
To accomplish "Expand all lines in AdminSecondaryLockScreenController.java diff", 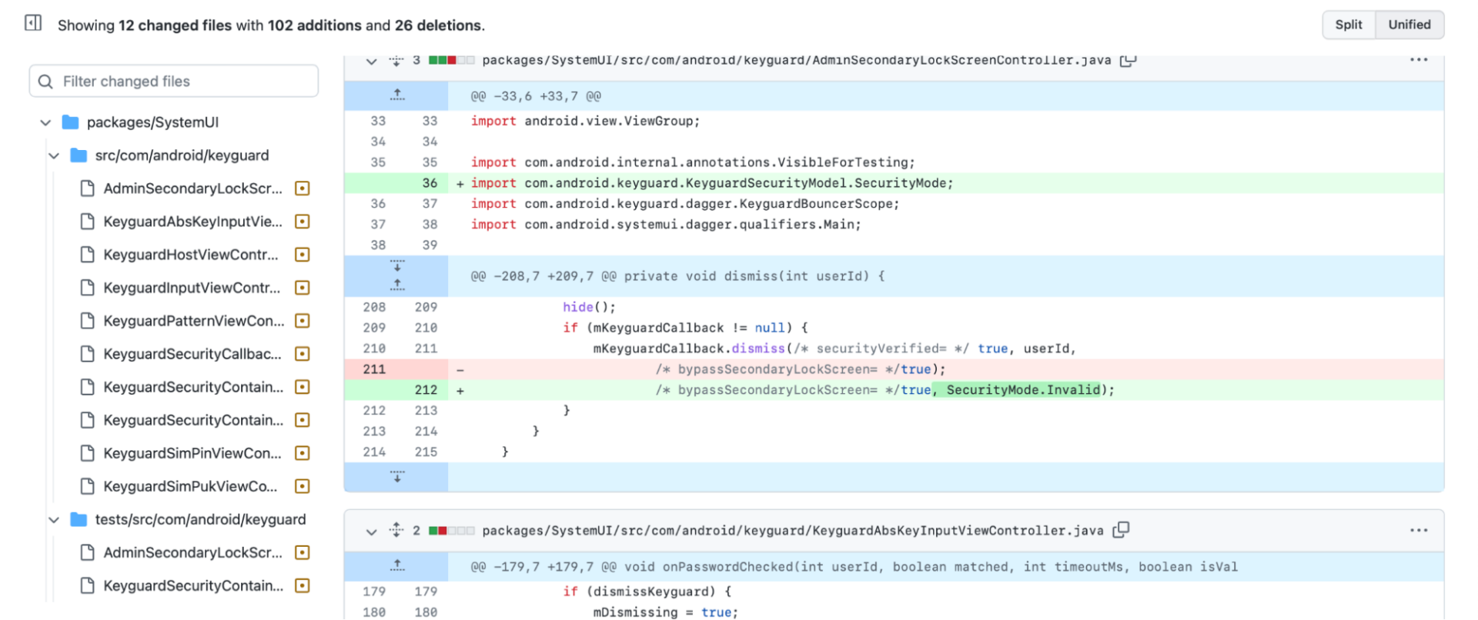I will coord(396,60).
